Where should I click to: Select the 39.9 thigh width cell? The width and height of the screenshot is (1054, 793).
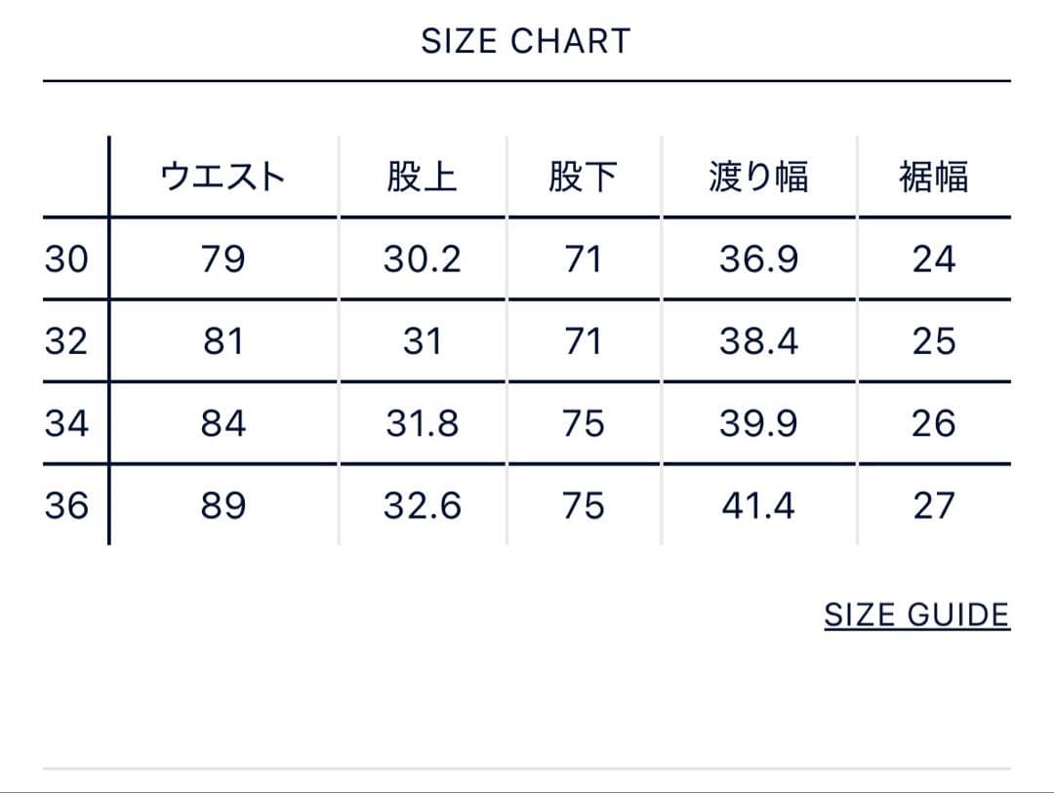pyautogui.click(x=758, y=424)
